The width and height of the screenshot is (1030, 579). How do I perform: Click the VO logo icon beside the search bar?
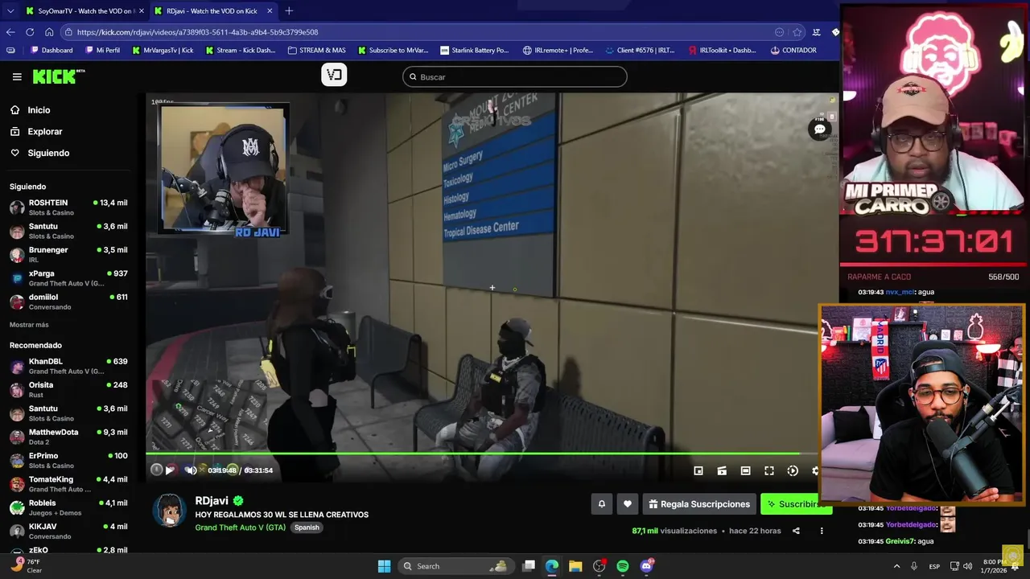[334, 75]
